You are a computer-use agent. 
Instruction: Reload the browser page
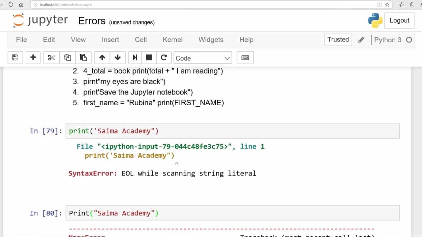tap(11, 5)
